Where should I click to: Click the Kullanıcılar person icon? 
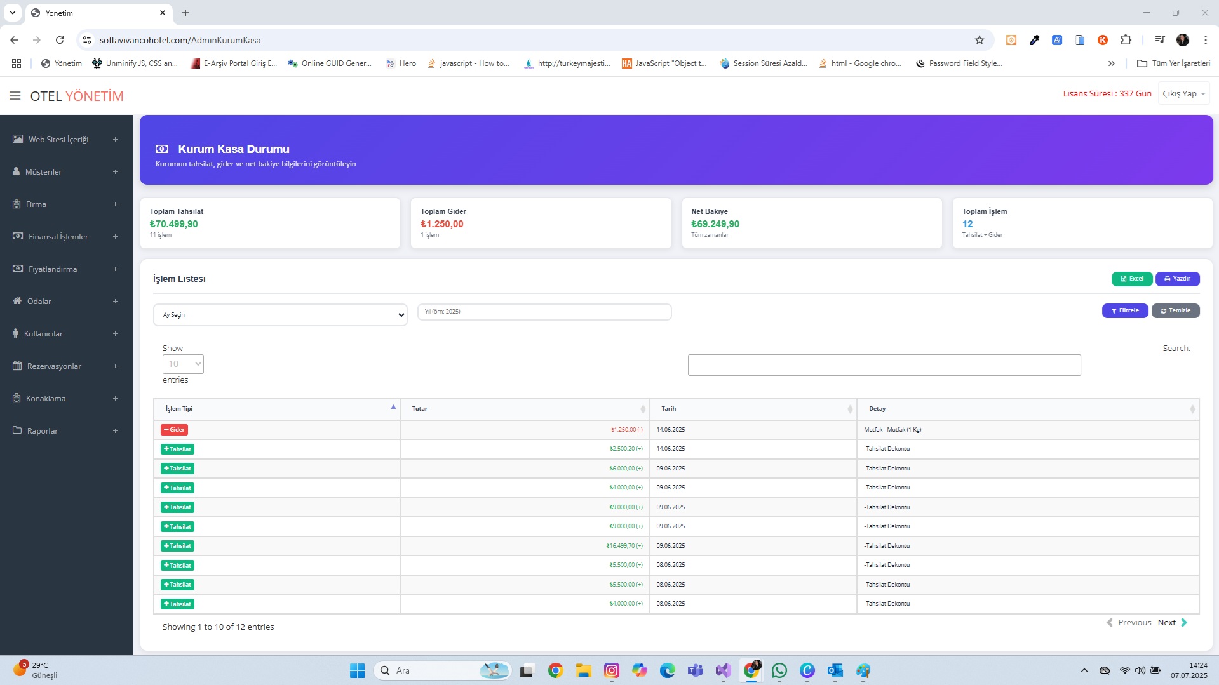pyautogui.click(x=16, y=333)
